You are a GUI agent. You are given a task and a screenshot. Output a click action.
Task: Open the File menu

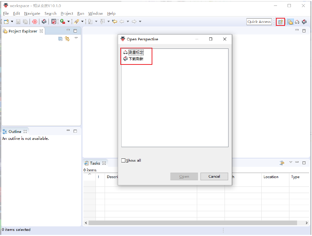[6, 13]
